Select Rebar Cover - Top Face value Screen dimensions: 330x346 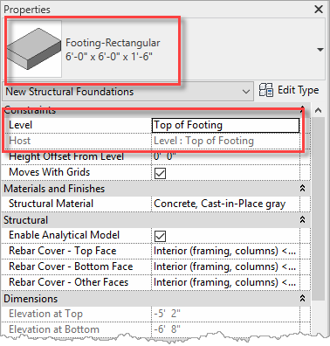225,251
